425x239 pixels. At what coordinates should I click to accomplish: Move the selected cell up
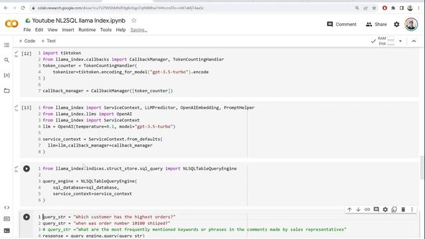click(349, 210)
